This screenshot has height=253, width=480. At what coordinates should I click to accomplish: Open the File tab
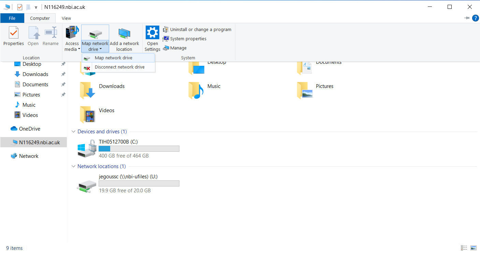(12, 18)
